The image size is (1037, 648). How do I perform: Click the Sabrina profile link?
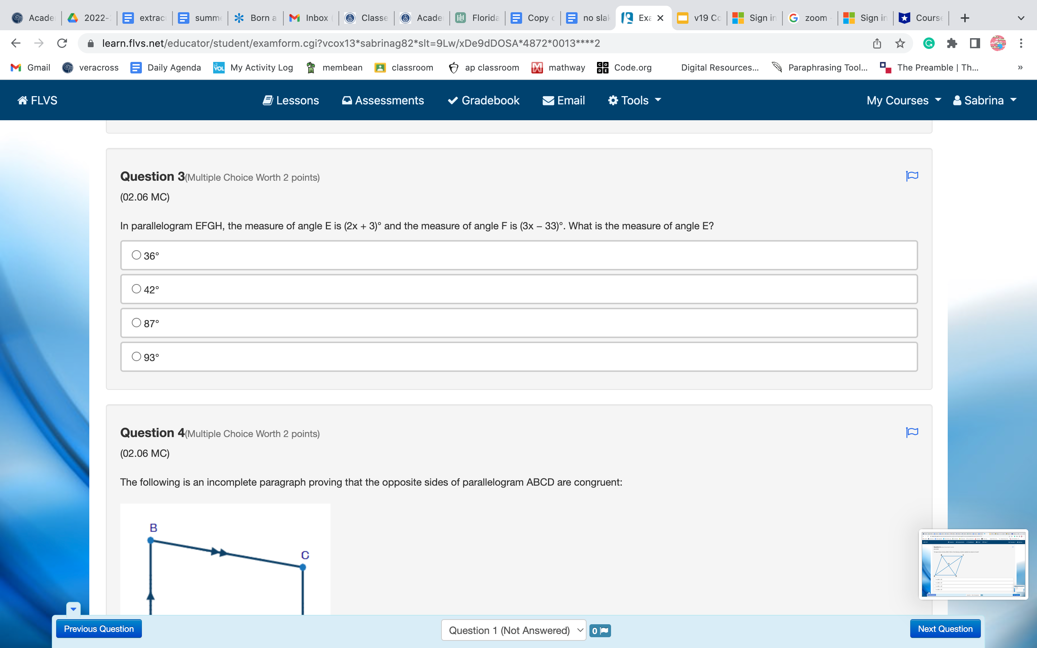984,100
